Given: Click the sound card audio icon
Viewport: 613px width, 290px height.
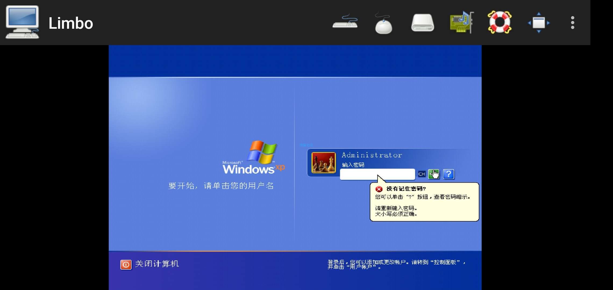Looking at the screenshot, I should [462, 22].
